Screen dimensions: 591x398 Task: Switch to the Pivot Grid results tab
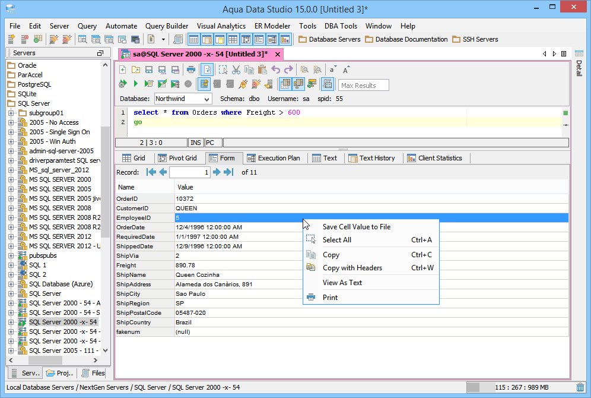pos(177,158)
